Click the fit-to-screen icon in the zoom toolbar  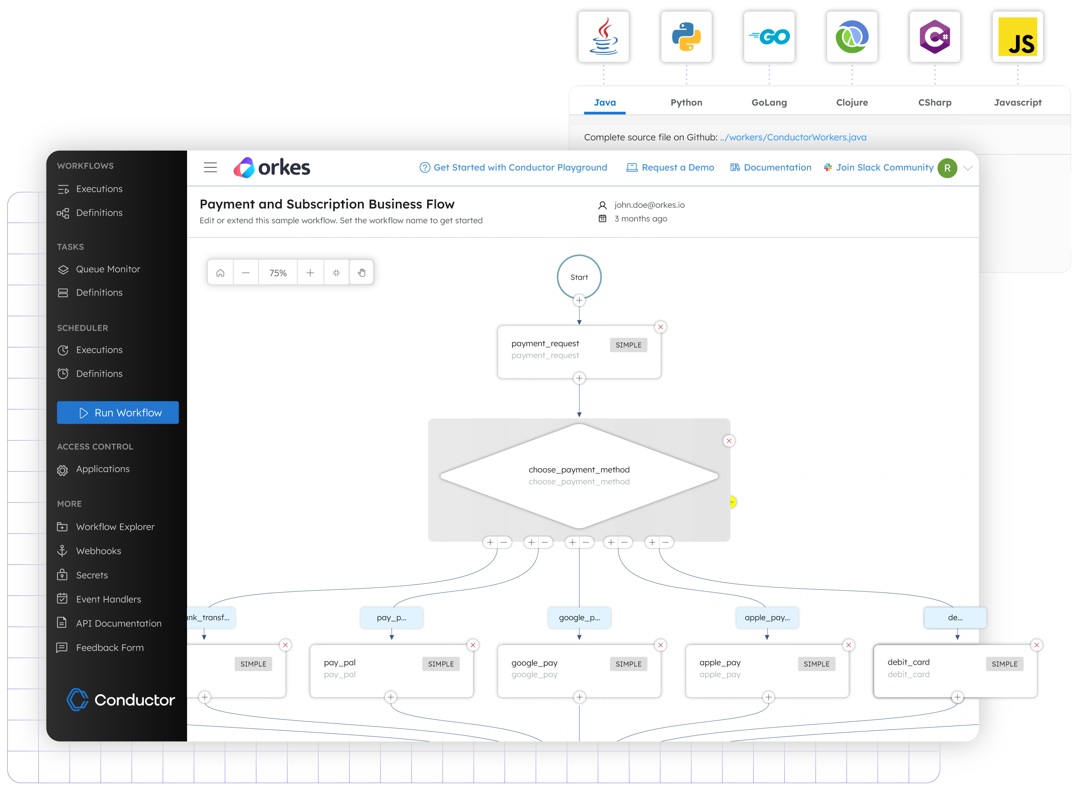(x=336, y=272)
